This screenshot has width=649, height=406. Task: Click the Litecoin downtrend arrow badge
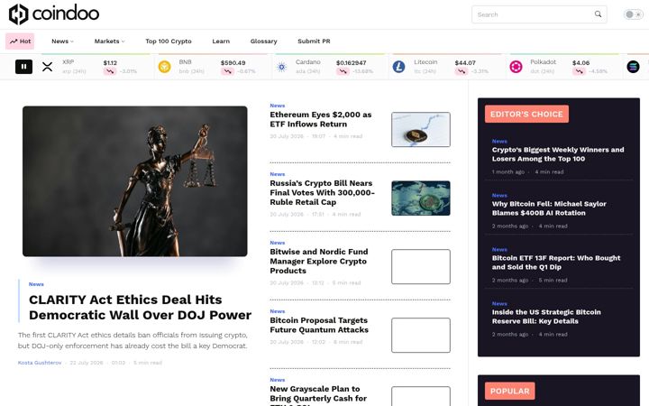462,71
